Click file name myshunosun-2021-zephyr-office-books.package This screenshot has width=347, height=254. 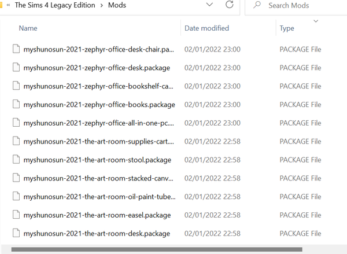click(99, 105)
